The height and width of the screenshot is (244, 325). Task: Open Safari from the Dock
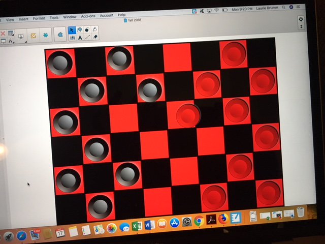coord(21,236)
